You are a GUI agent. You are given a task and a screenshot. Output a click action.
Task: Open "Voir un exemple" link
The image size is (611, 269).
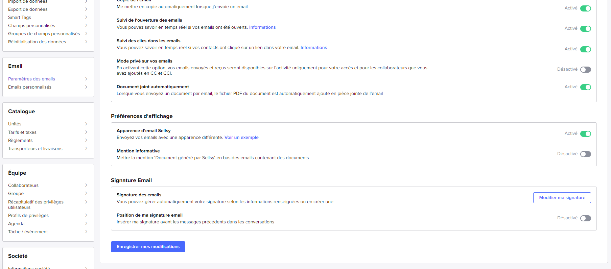[x=241, y=137]
